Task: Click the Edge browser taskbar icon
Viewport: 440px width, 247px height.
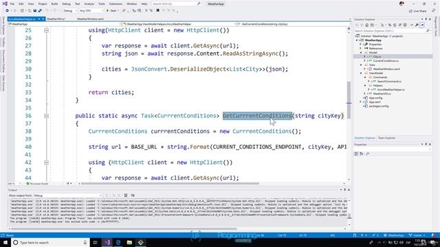Action: click(x=118, y=242)
